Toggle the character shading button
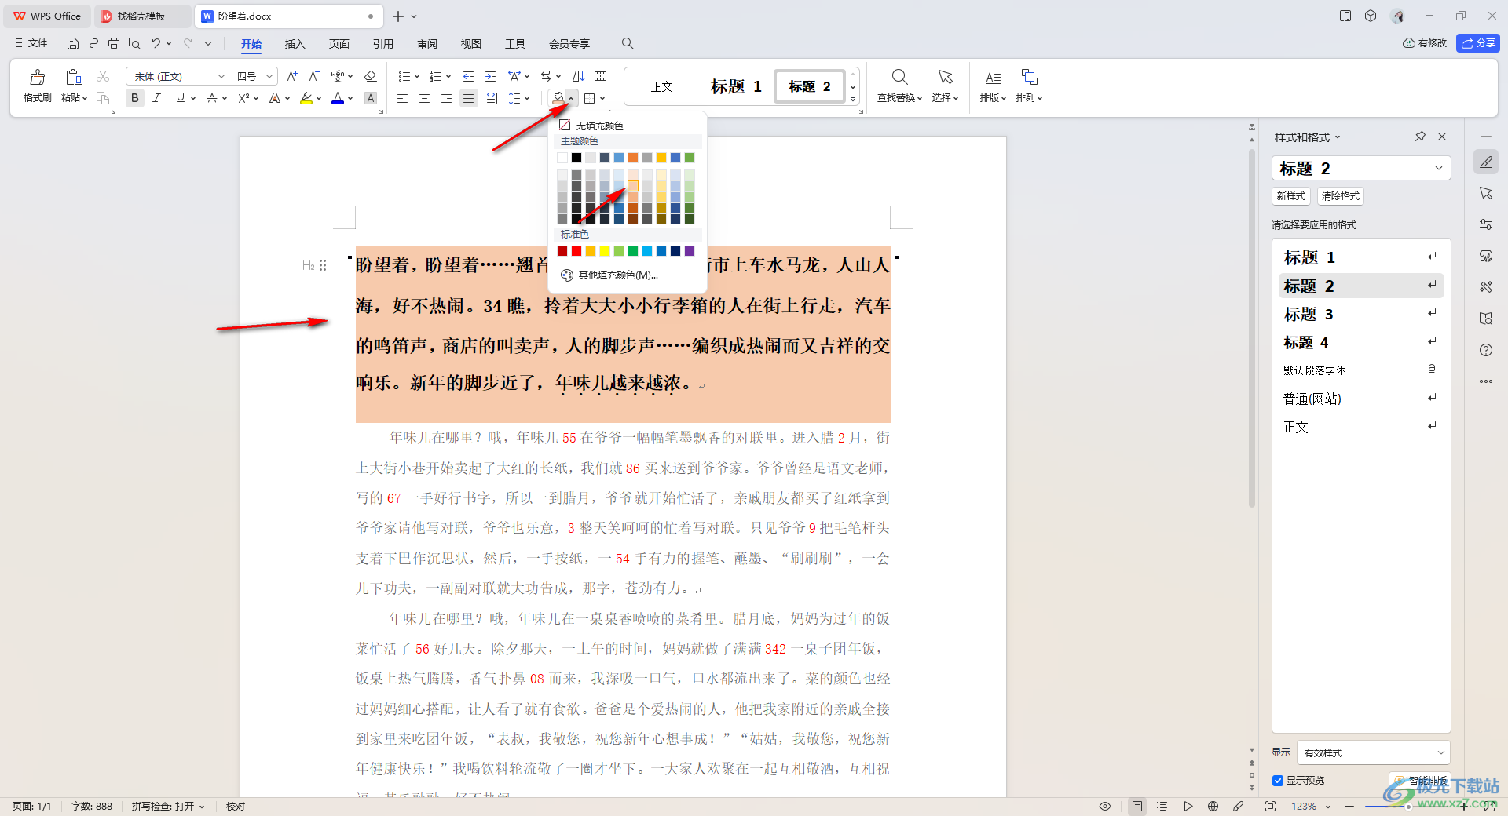 pyautogui.click(x=371, y=98)
